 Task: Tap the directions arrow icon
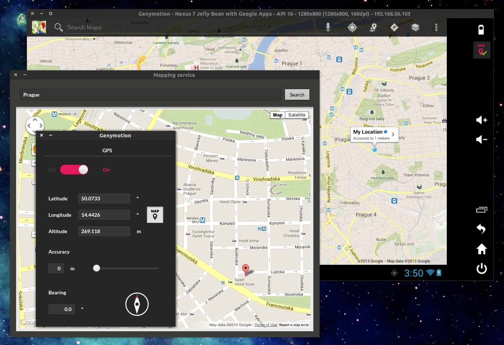click(394, 27)
